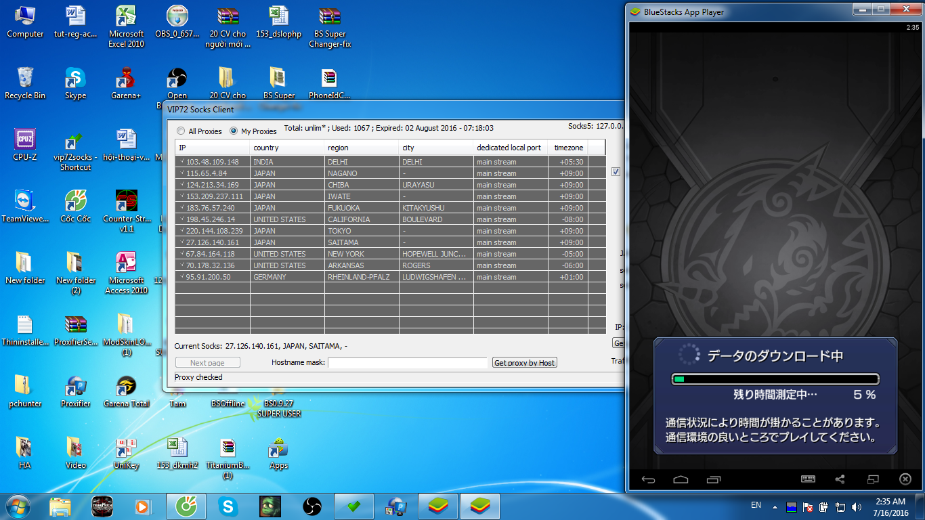Tap the BlueStacks Home button
This screenshot has width=925, height=520.
tap(681, 479)
